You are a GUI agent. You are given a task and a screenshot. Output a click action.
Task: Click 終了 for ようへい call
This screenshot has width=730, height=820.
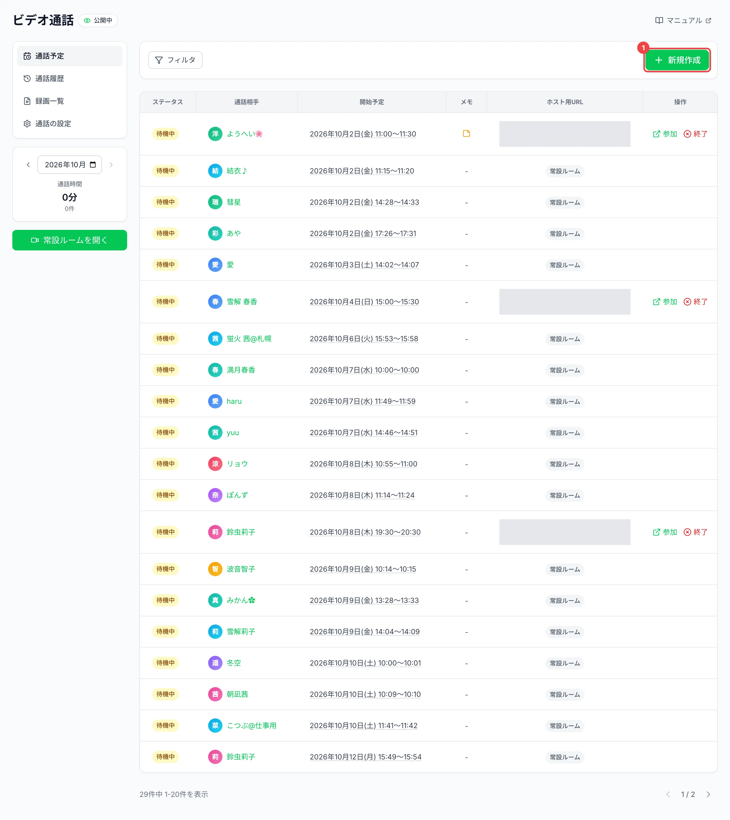pos(695,134)
